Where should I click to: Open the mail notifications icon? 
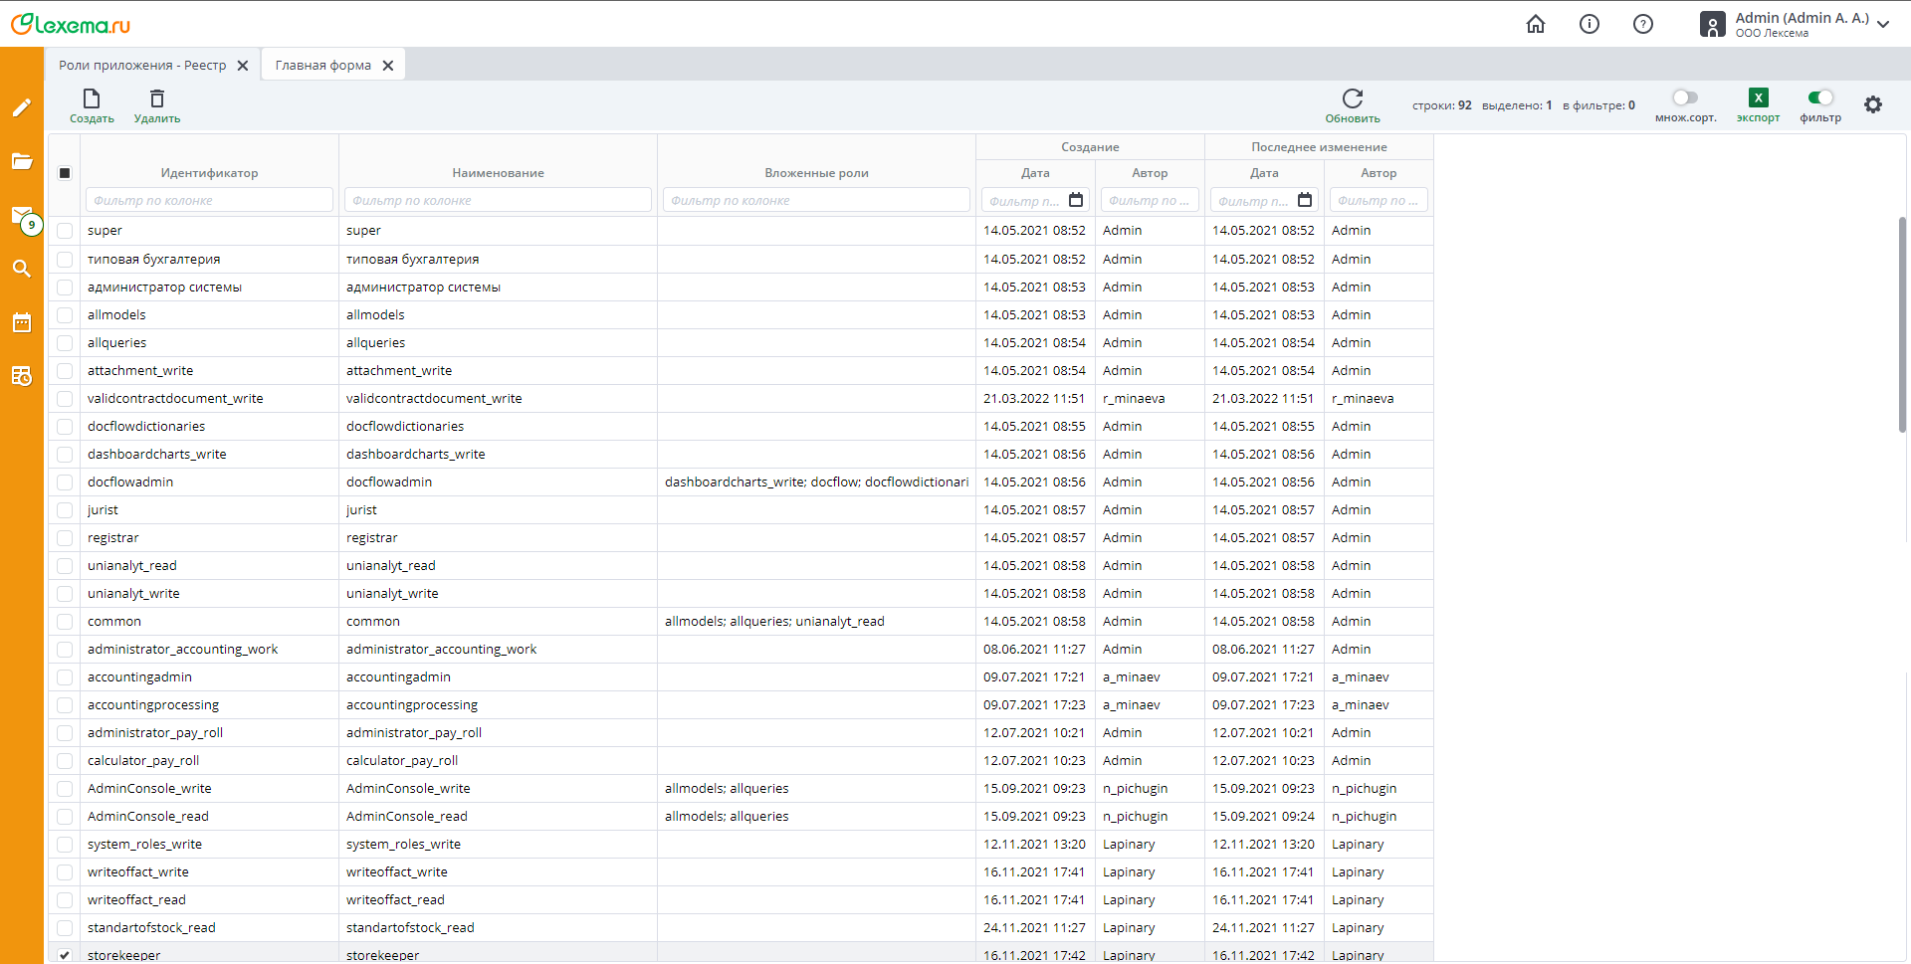click(22, 216)
